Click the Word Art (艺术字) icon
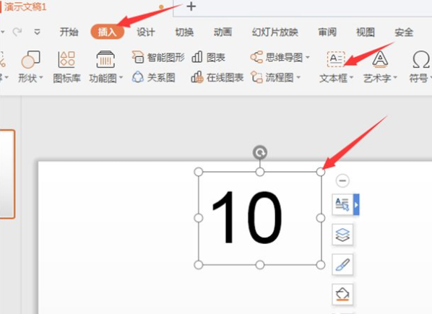 tap(380, 59)
